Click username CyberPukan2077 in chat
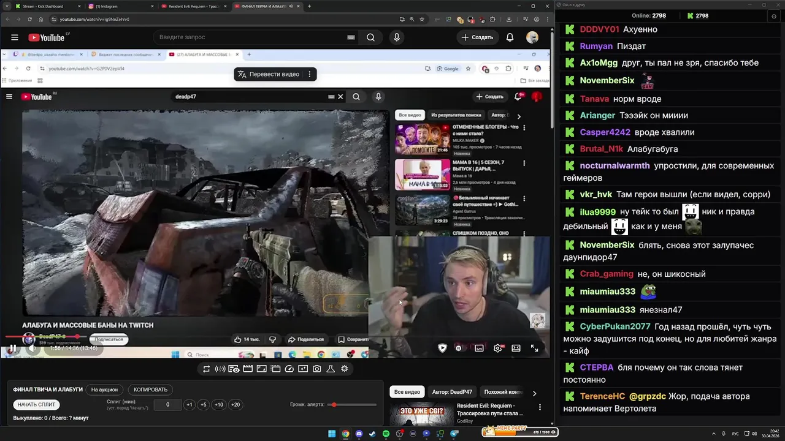Image resolution: width=785 pixels, height=441 pixels. (615, 326)
